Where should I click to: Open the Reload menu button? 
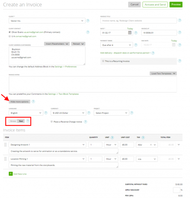point(78,44)
